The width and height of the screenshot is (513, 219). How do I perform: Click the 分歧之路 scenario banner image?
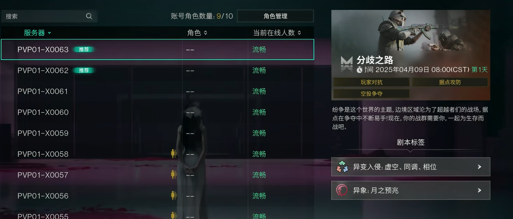coord(411,55)
